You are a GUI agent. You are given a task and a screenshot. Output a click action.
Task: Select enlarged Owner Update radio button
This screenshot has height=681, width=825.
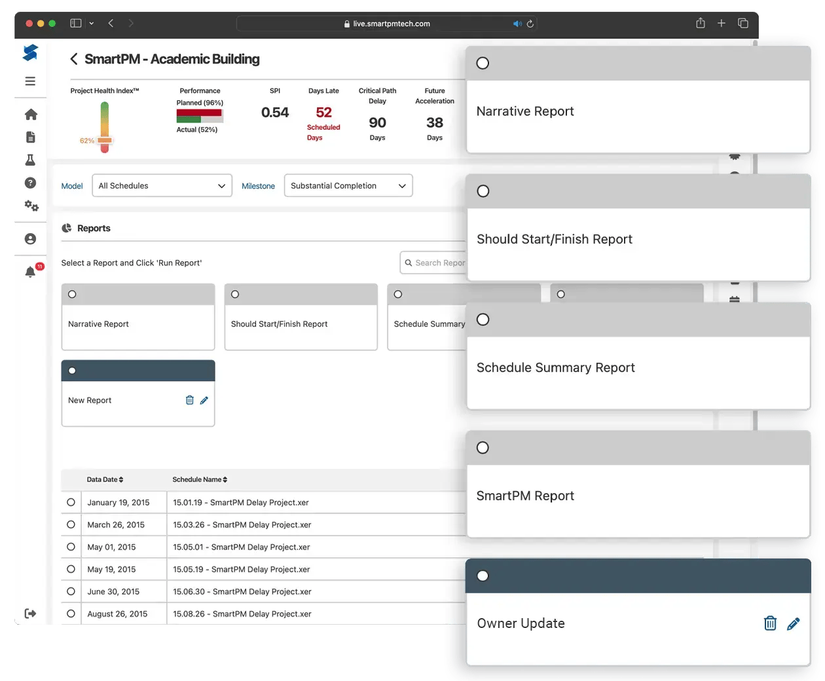[483, 576]
